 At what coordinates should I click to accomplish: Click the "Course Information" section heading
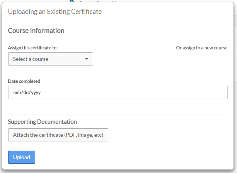click(x=36, y=30)
